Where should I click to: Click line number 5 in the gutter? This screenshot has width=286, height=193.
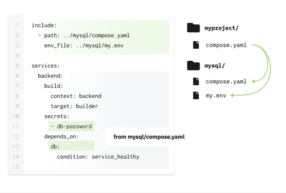tap(17, 66)
